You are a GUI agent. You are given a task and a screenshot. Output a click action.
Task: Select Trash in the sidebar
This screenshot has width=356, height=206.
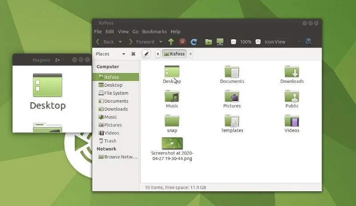pyautogui.click(x=110, y=141)
